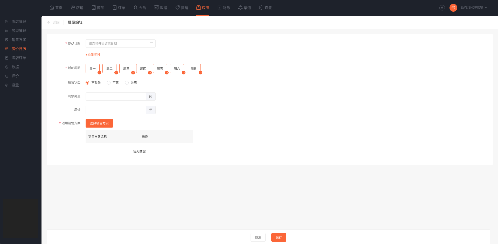Viewport: 498px width, 244px height.
Task: Click the 店铺 store icon
Action: pyautogui.click(x=73, y=8)
